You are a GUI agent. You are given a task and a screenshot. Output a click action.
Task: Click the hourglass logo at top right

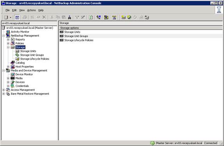(x=219, y=10)
